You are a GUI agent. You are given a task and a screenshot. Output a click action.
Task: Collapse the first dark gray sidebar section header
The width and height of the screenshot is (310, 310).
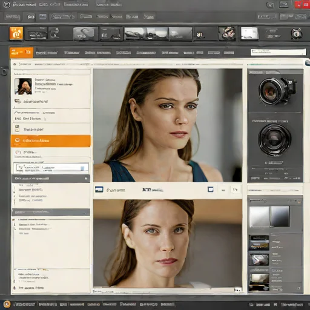pyautogui.click(x=50, y=179)
